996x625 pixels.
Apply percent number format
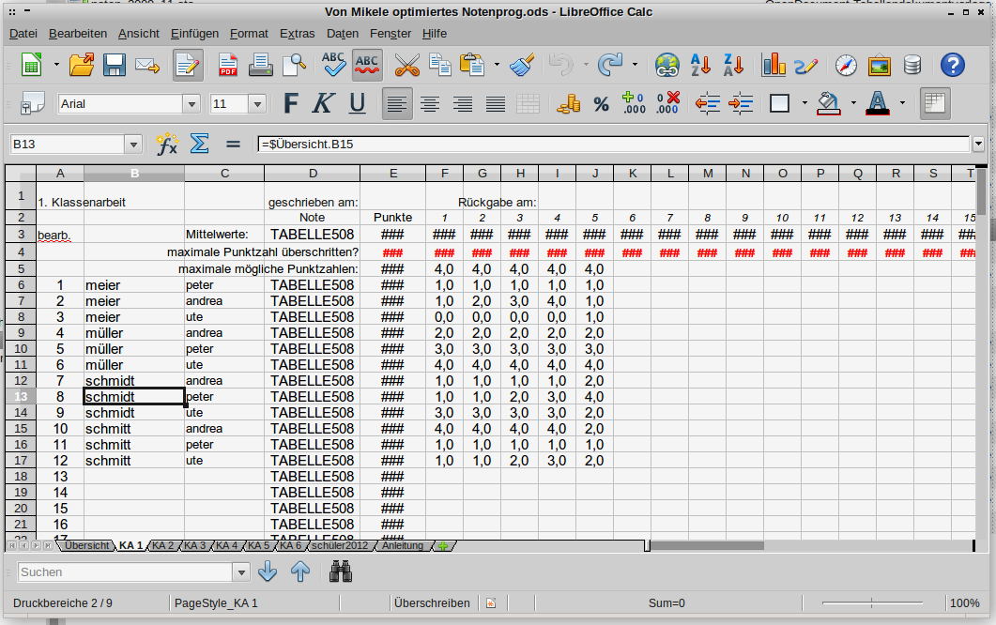coord(602,103)
